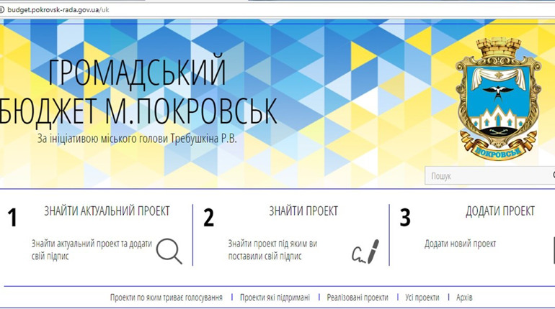Click the large number 1 step marker
Screen dimensions: 555x309
pos(12,218)
